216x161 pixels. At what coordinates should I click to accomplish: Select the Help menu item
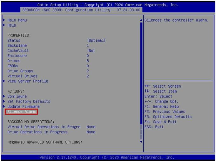click(x=12, y=25)
